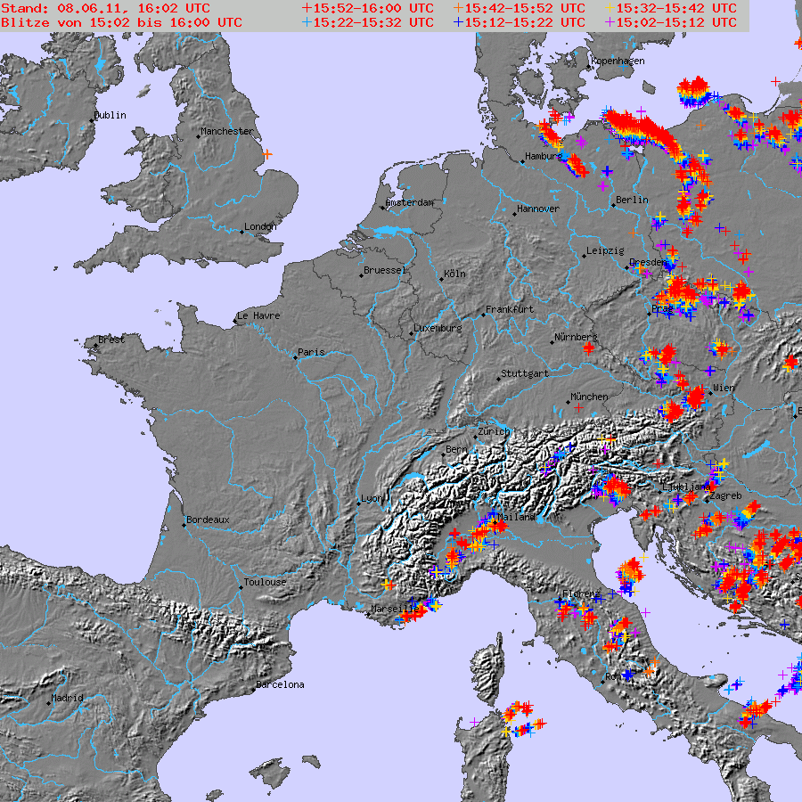
Task: Click the Dublin city label
Action: [x=110, y=115]
